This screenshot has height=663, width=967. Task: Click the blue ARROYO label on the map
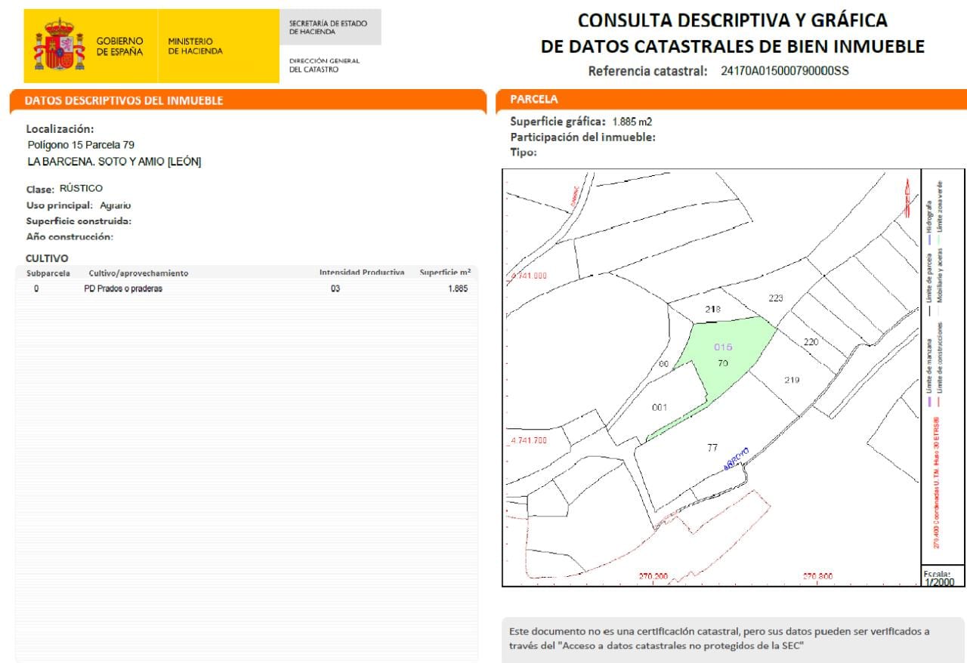click(736, 459)
